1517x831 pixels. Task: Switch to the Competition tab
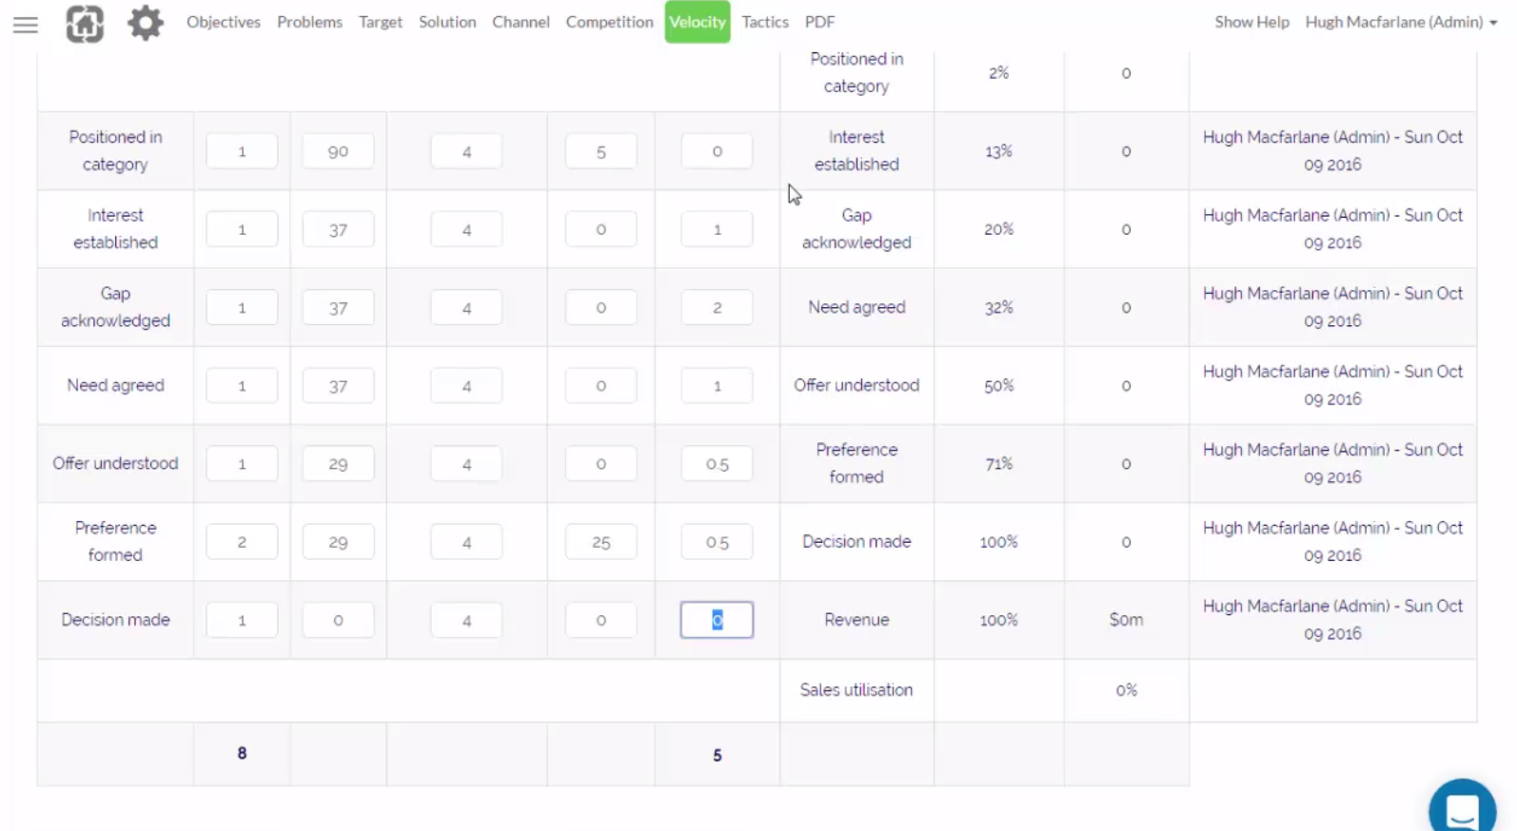click(x=609, y=22)
